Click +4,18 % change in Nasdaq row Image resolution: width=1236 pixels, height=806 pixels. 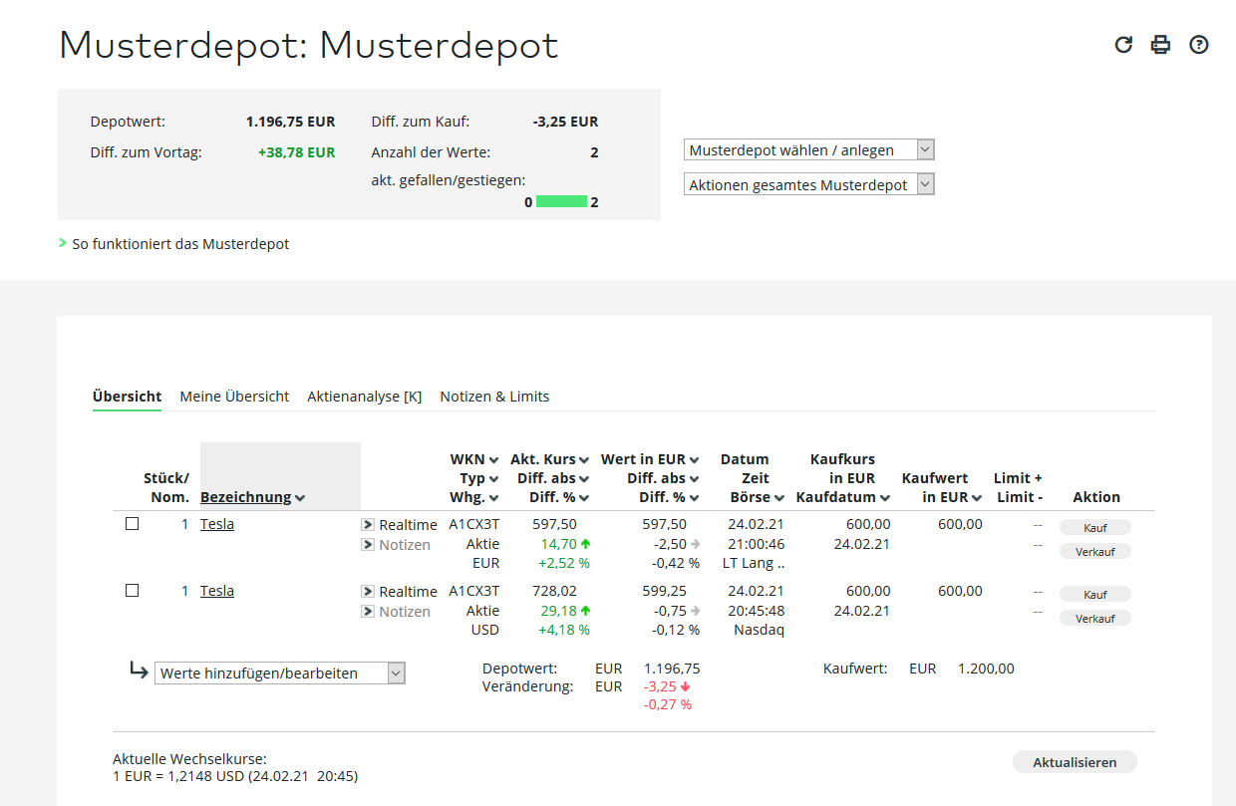(x=564, y=630)
